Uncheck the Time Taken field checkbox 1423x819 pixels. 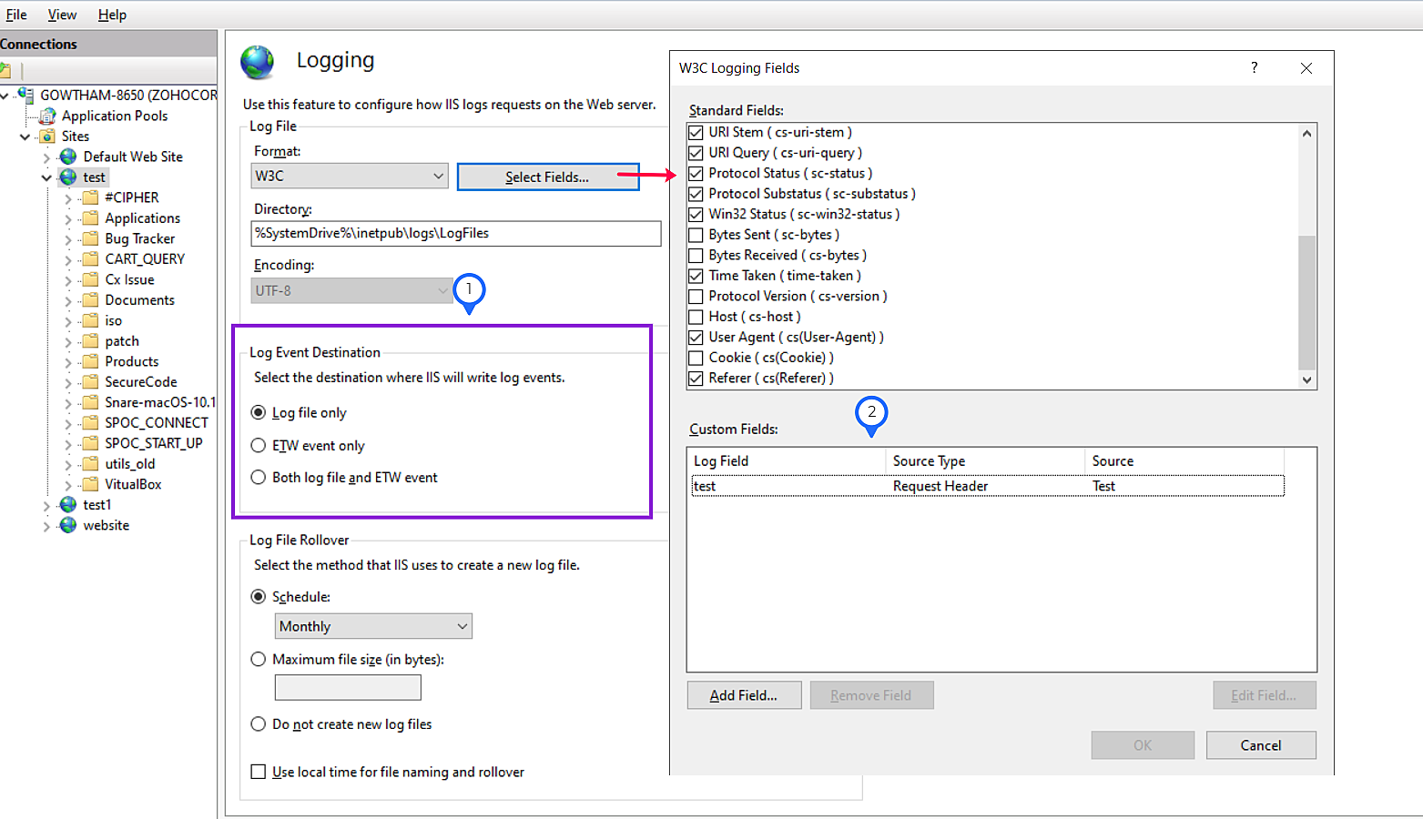click(x=696, y=276)
